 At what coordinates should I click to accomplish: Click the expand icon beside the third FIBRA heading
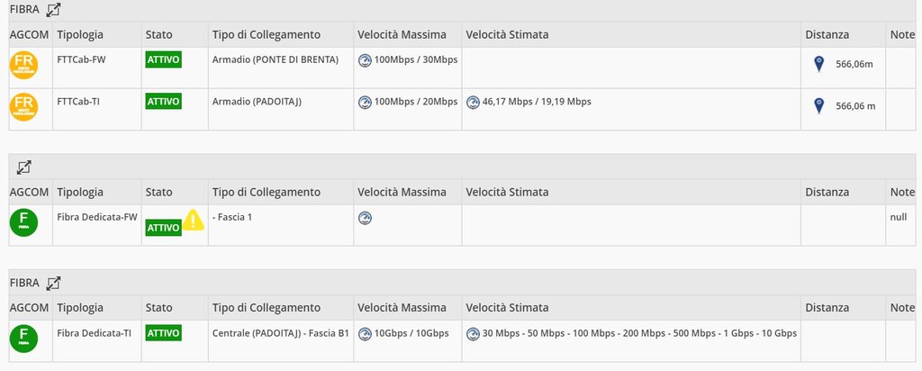[x=54, y=283]
